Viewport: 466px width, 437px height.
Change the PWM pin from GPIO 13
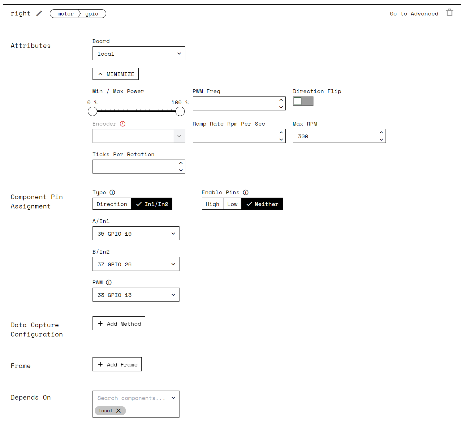(x=136, y=294)
